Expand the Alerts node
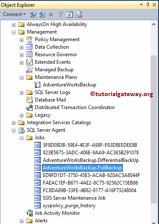 (21, 221)
